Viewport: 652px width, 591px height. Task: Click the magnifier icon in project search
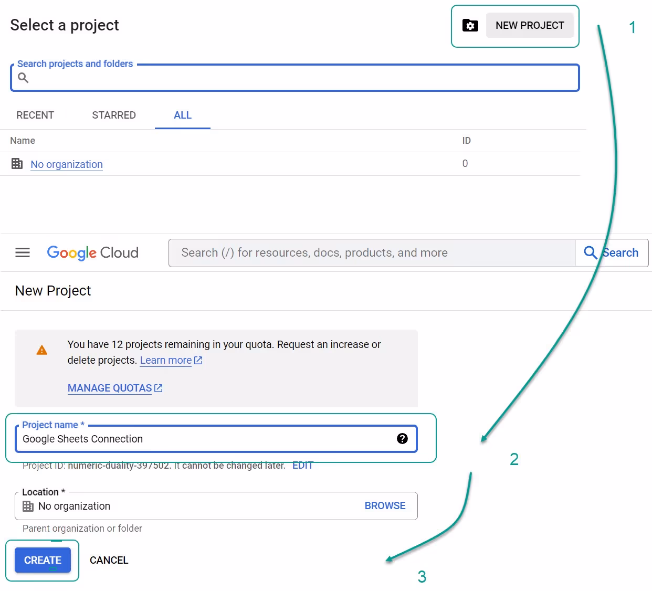23,78
